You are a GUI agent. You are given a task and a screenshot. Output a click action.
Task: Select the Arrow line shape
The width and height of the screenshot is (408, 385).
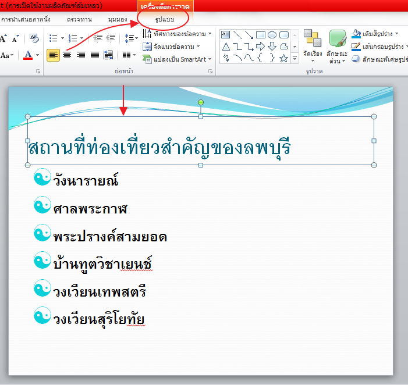249,34
